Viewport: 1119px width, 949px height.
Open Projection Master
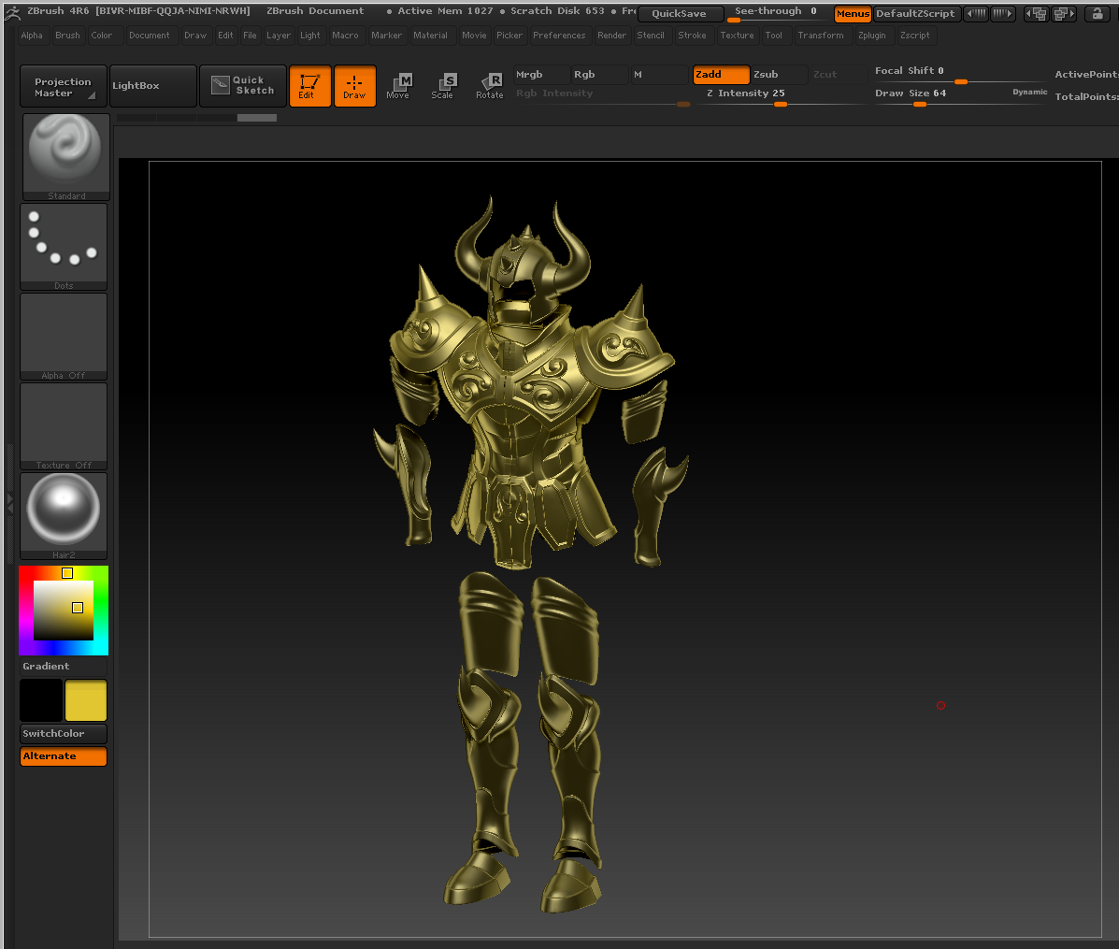pos(64,86)
